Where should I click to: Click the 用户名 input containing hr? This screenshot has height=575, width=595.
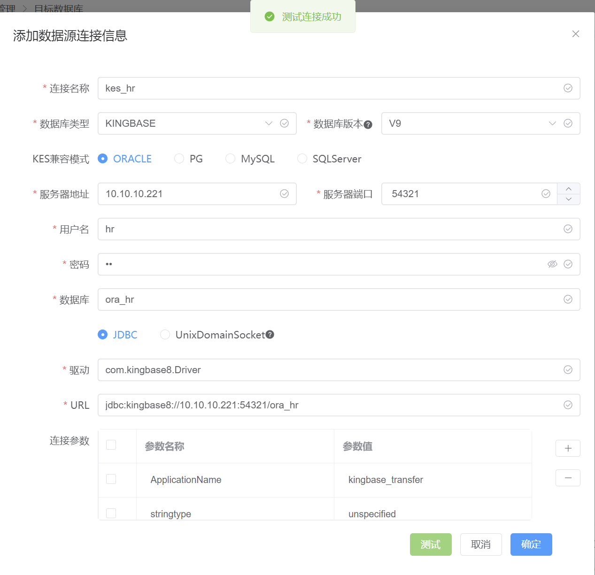[x=339, y=229]
